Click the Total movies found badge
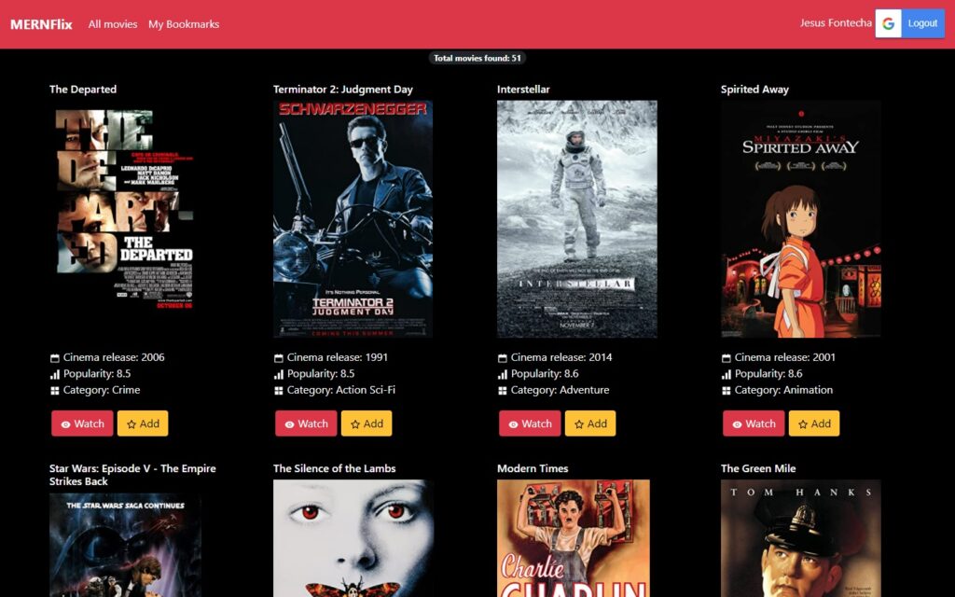 [477, 58]
